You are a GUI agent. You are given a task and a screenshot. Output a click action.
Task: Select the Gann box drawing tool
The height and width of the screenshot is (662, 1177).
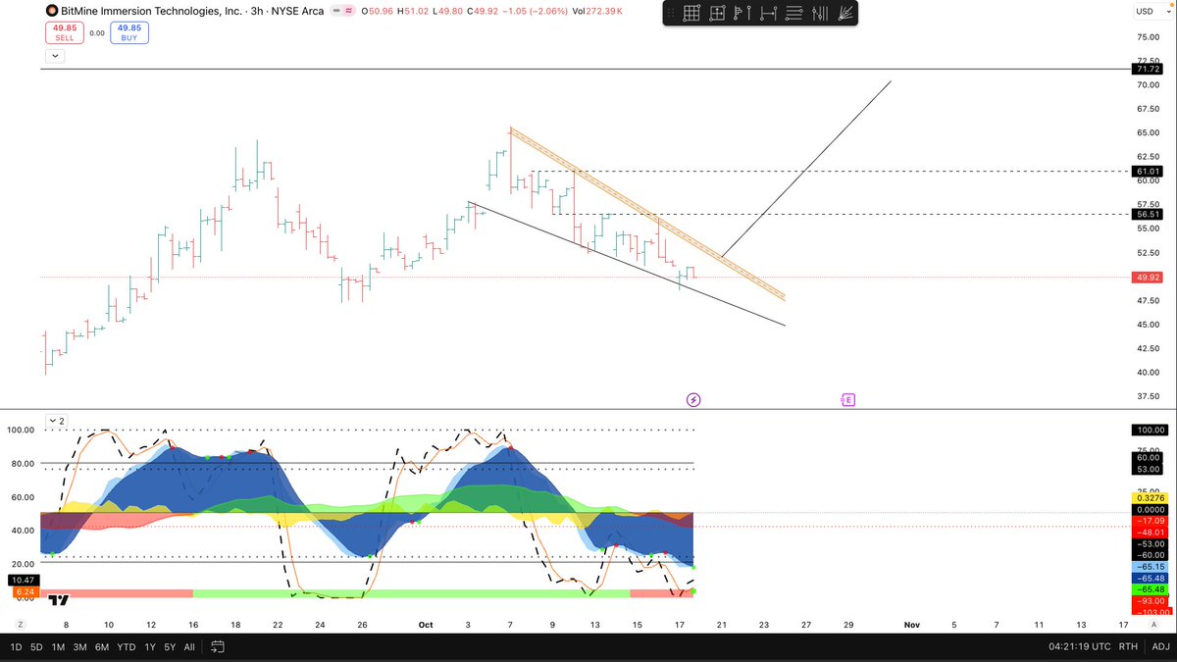(x=691, y=14)
